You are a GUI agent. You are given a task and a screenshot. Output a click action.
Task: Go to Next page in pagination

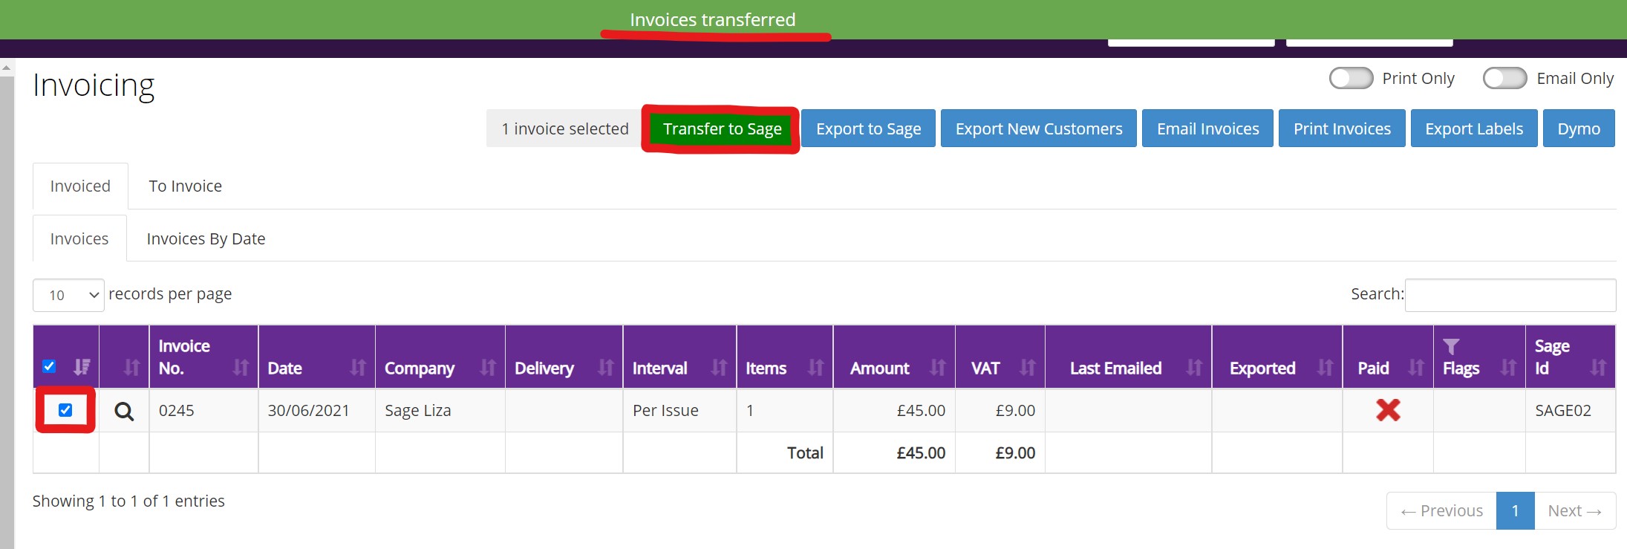[x=1575, y=511]
